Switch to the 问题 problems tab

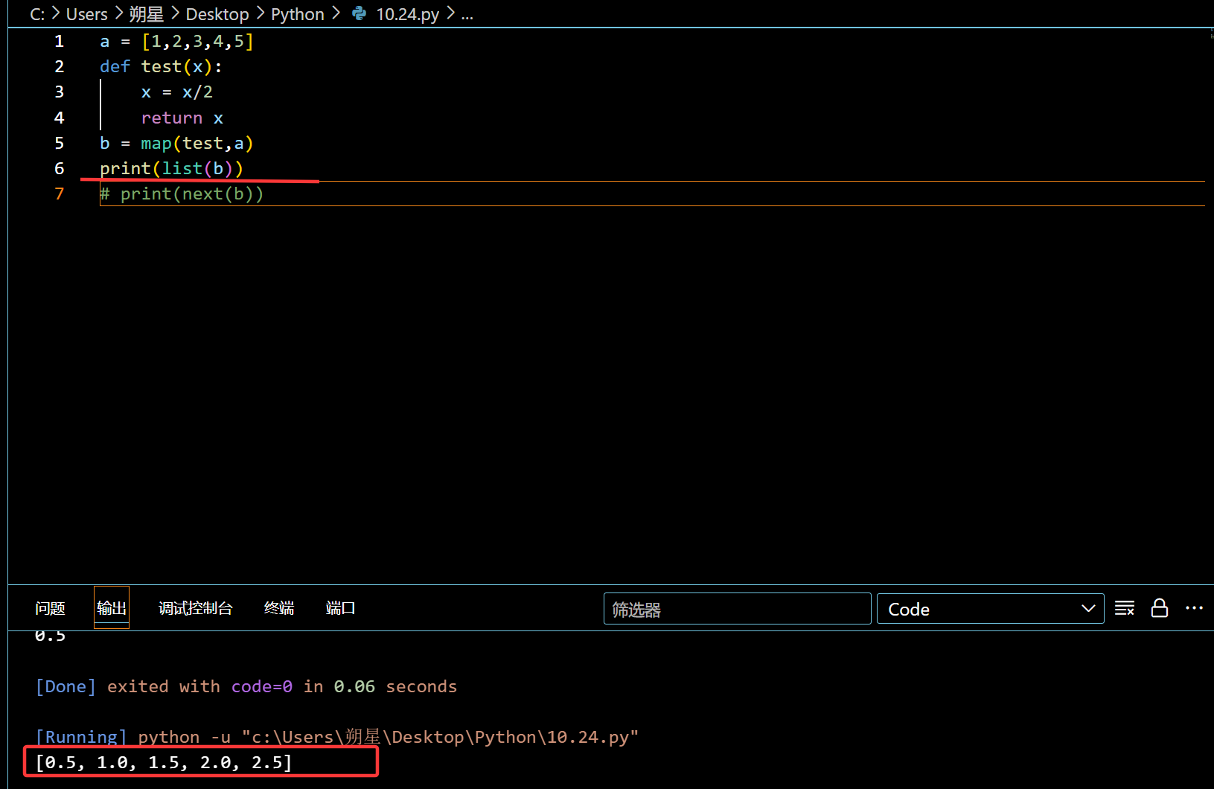[50, 608]
